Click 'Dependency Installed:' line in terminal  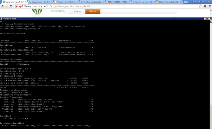click(x=12, y=123)
